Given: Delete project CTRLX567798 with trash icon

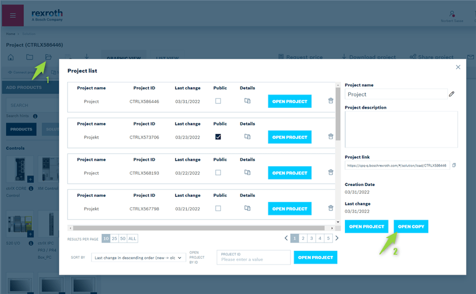Looking at the screenshot, I should point(331,208).
